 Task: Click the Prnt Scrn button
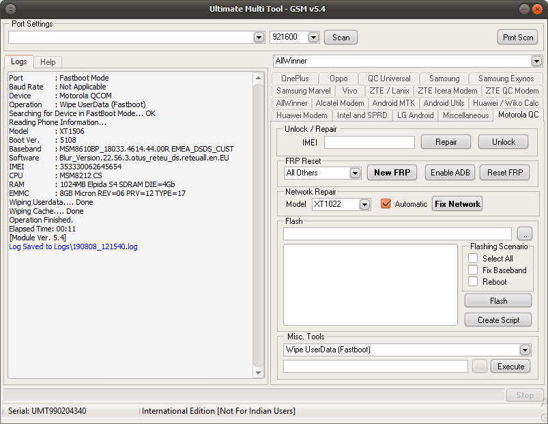click(517, 38)
